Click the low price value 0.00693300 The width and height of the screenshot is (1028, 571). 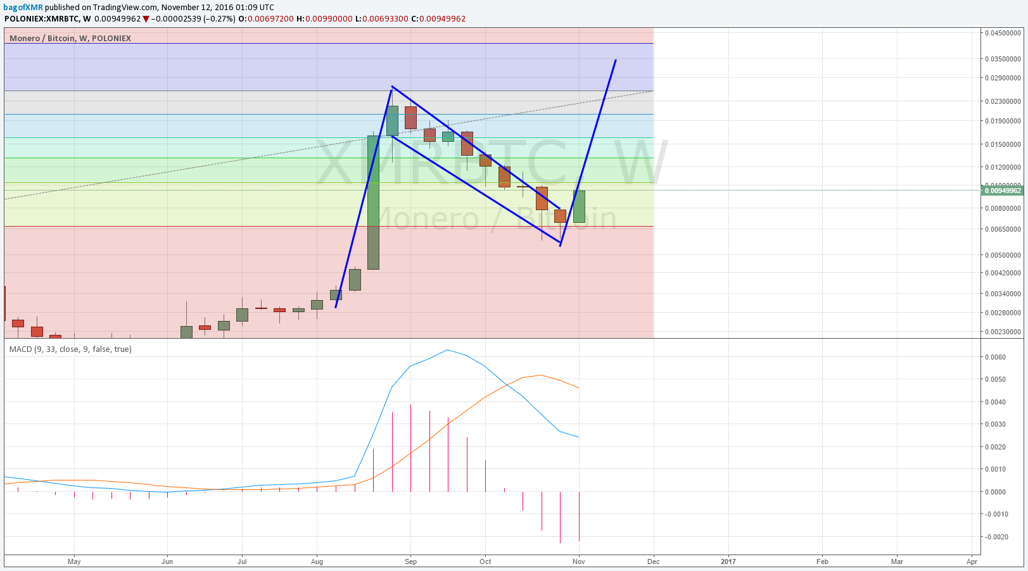coord(385,18)
